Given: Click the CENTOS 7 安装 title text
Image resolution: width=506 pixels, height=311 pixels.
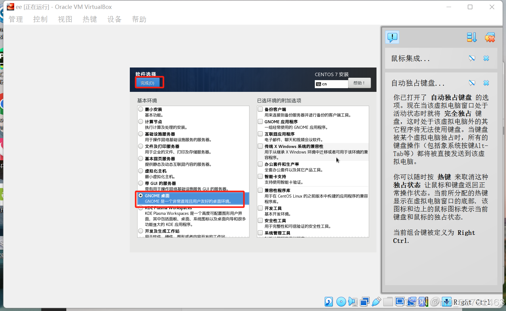Looking at the screenshot, I should click(x=332, y=74).
